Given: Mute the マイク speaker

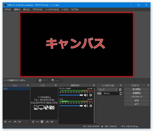Looking at the screenshot, I should click(86, 106).
